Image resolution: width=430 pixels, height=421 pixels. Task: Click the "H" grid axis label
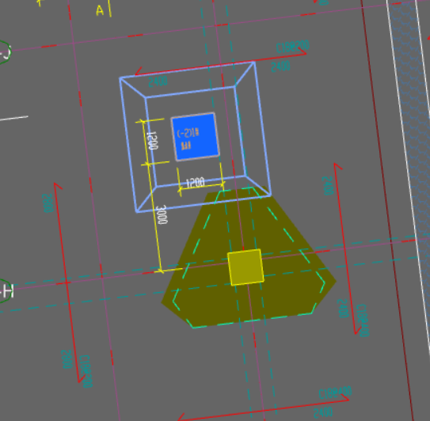coord(8,291)
